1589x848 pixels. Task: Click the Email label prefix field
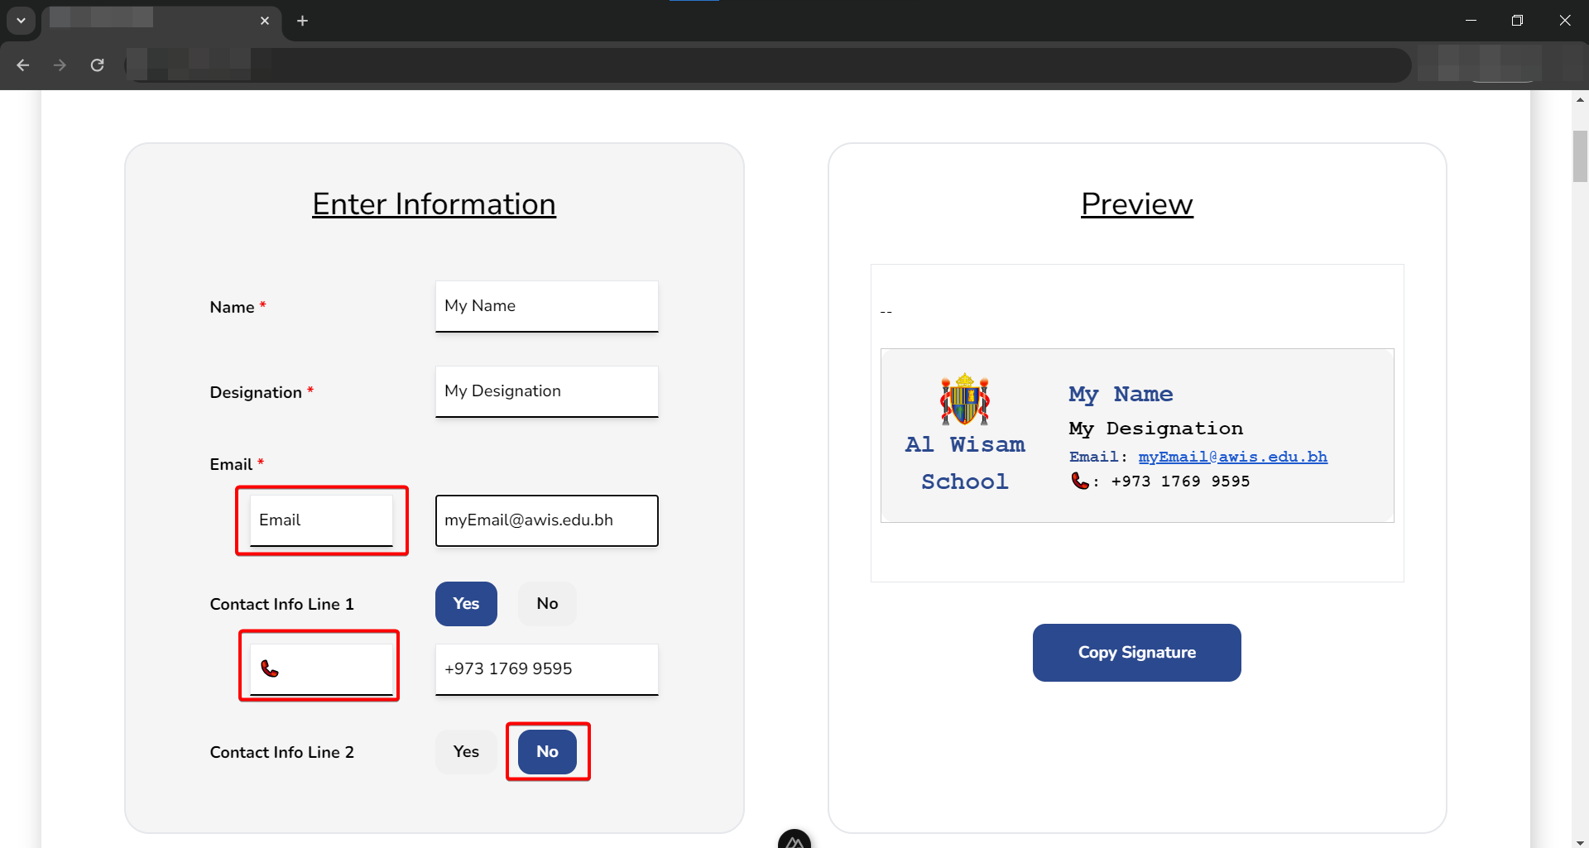321,520
